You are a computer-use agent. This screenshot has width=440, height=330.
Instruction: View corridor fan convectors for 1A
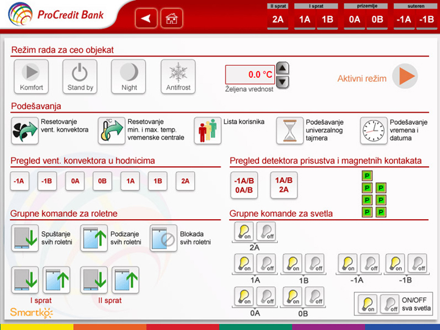(130, 181)
